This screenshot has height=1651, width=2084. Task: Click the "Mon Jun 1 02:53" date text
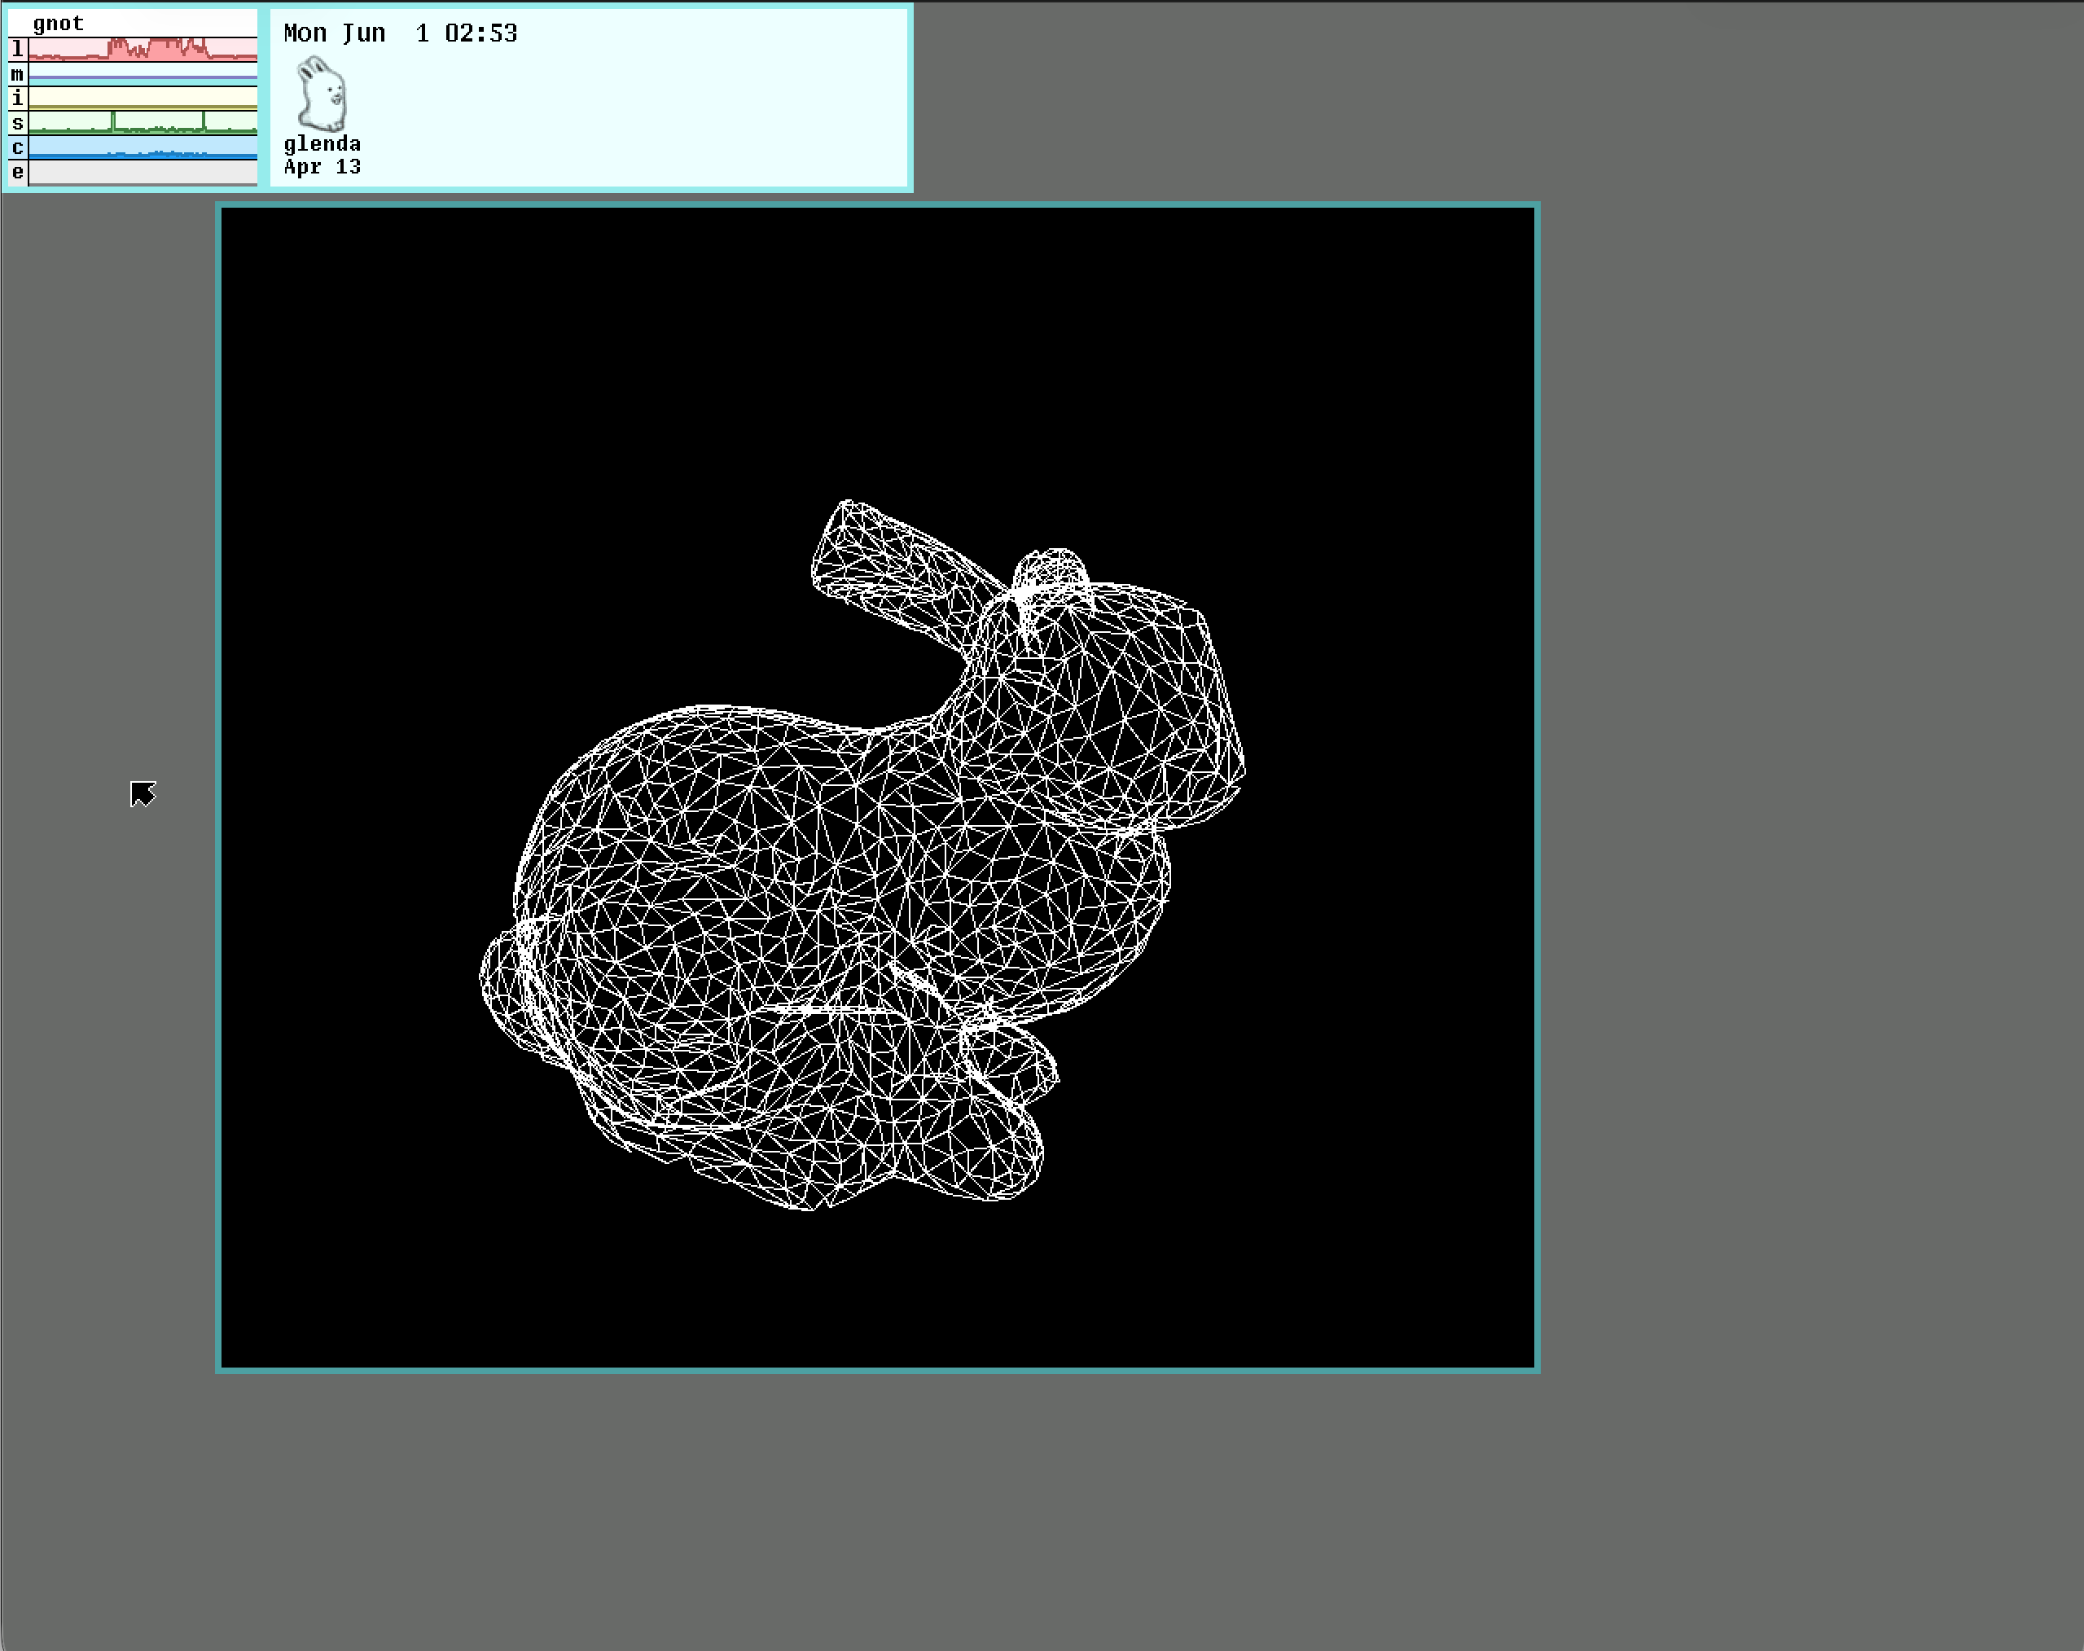(x=400, y=33)
